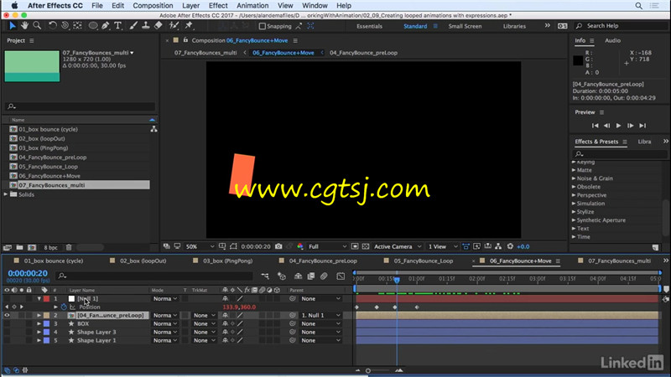The width and height of the screenshot is (671, 377).
Task: Click the timeline zoom slider handle
Action: (368, 370)
